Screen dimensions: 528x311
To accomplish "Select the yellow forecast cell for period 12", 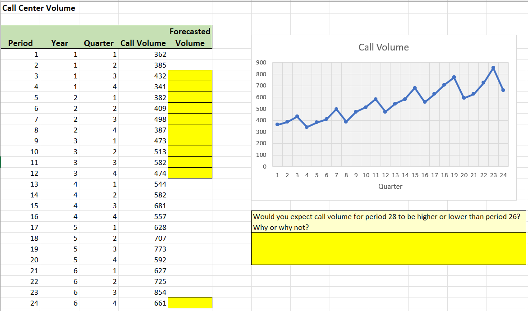I will [189, 173].
